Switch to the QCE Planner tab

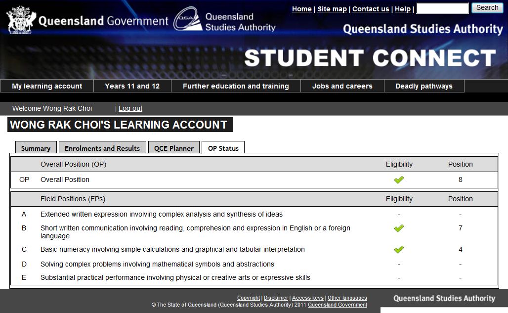point(173,147)
